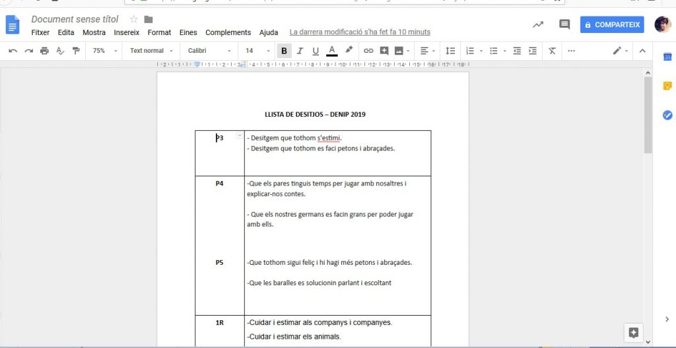Open the comment history icon
Image resolution: width=676 pixels, height=348 pixels.
564,24
